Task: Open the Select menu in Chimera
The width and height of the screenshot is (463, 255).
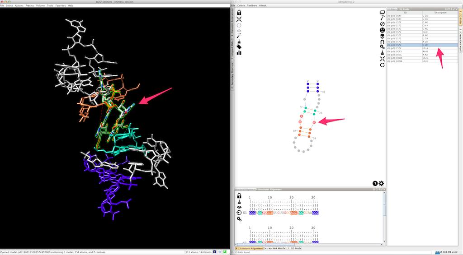Action: coord(9,5)
